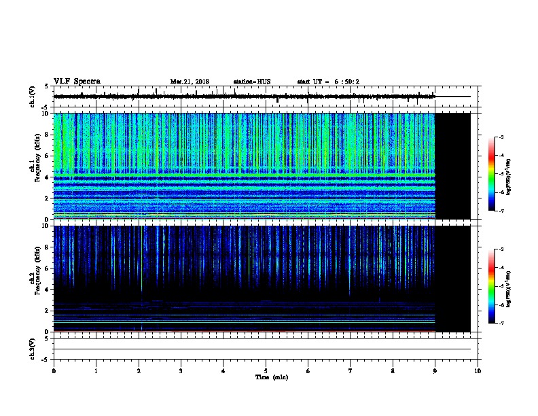Image resolution: width=538 pixels, height=416 pixels.
Task: Click the ch.2 spectrogram color scale bar
Action: (491, 286)
